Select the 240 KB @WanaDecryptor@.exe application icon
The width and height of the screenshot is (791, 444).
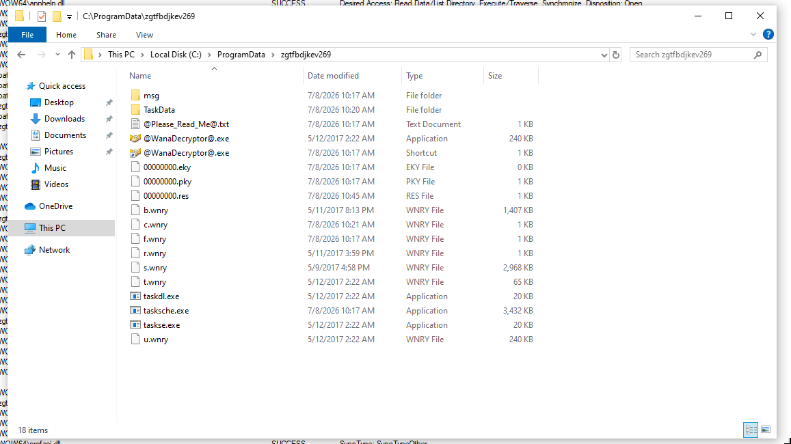pyautogui.click(x=135, y=138)
